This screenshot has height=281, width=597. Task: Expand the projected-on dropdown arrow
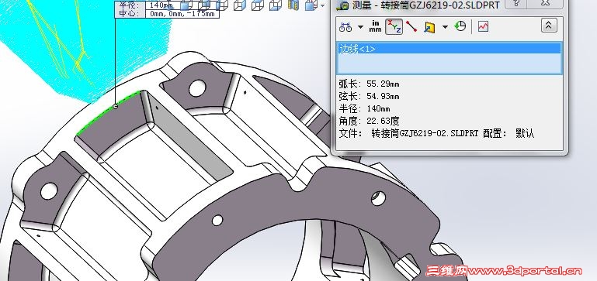coord(445,27)
